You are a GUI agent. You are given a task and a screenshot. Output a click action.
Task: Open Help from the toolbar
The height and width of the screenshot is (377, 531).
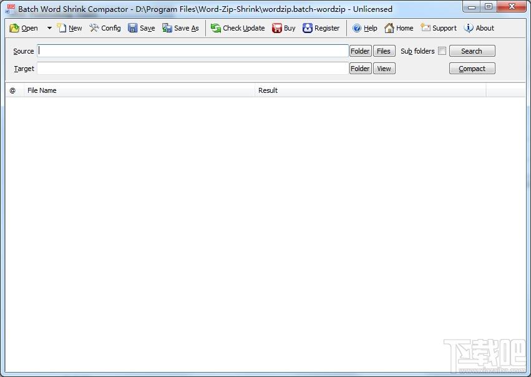tap(365, 28)
